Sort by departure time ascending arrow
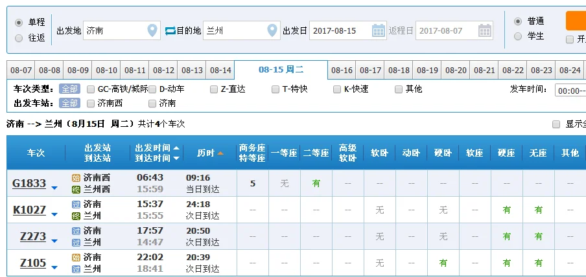The image size is (586, 277). click(x=176, y=148)
